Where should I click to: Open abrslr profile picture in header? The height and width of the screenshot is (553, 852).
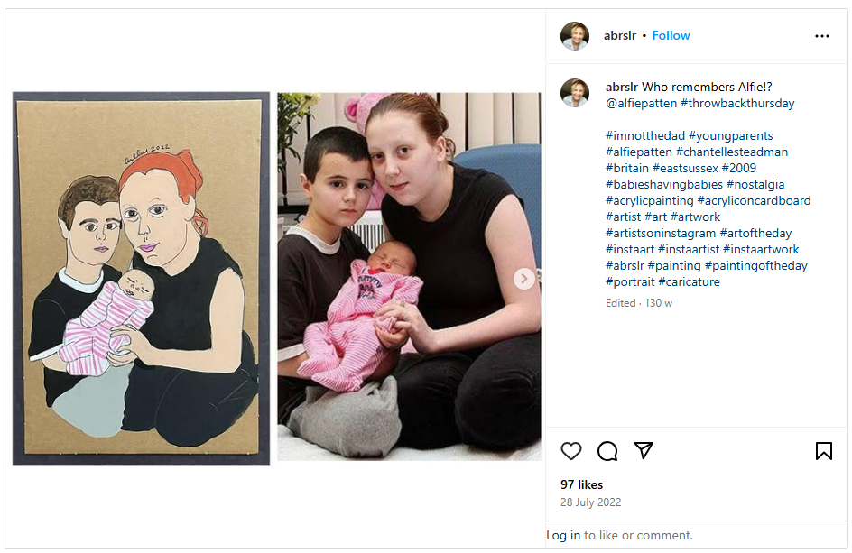coord(575,36)
